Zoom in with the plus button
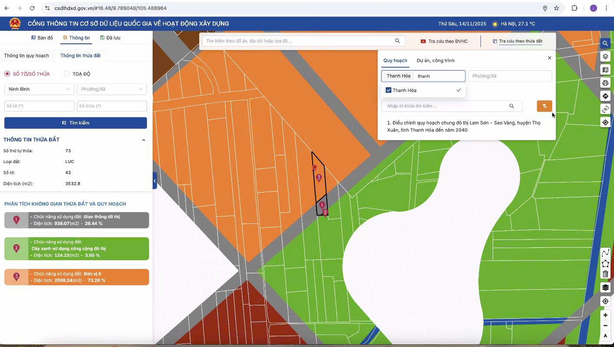Screen dimensions: 614x347 click(605, 315)
